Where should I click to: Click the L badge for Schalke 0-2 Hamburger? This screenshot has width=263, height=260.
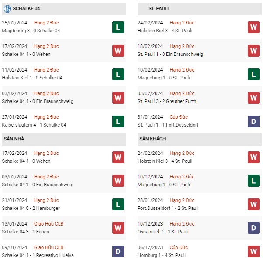(118, 205)
